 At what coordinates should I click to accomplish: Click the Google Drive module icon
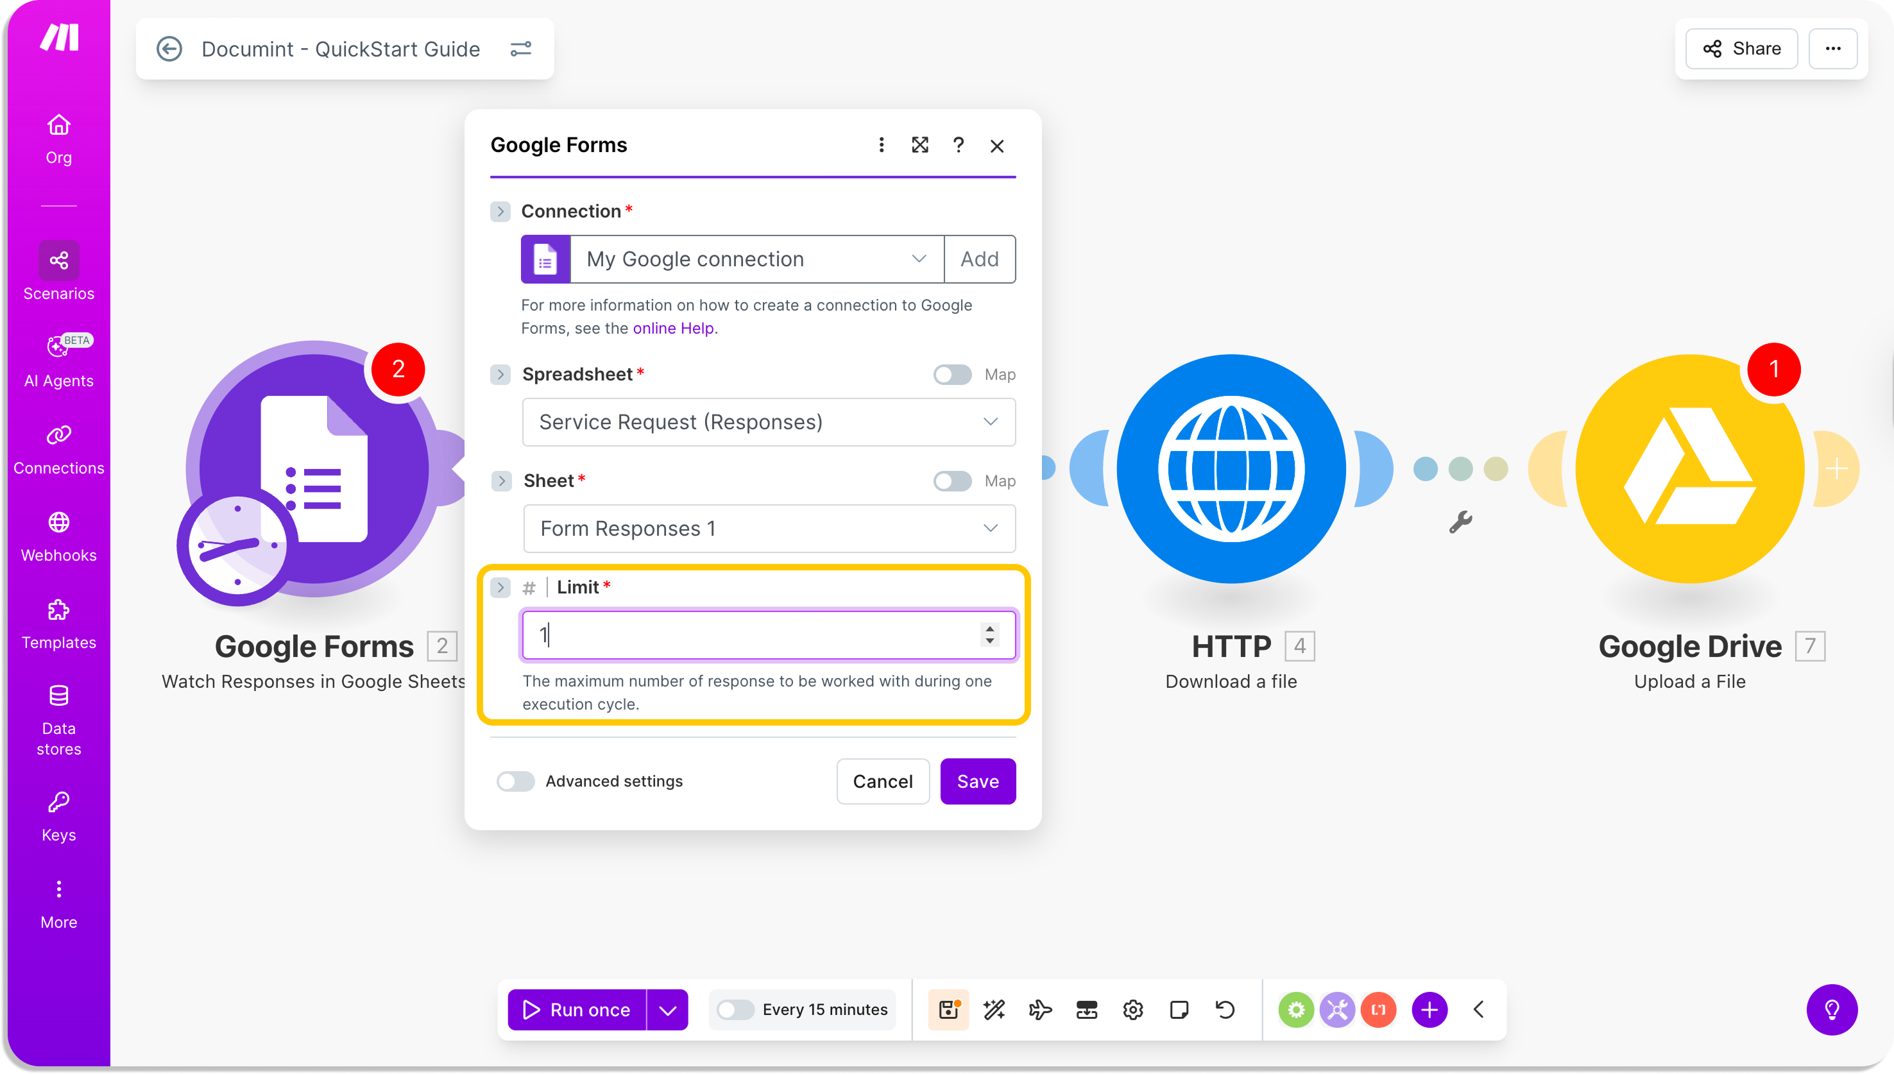point(1689,468)
